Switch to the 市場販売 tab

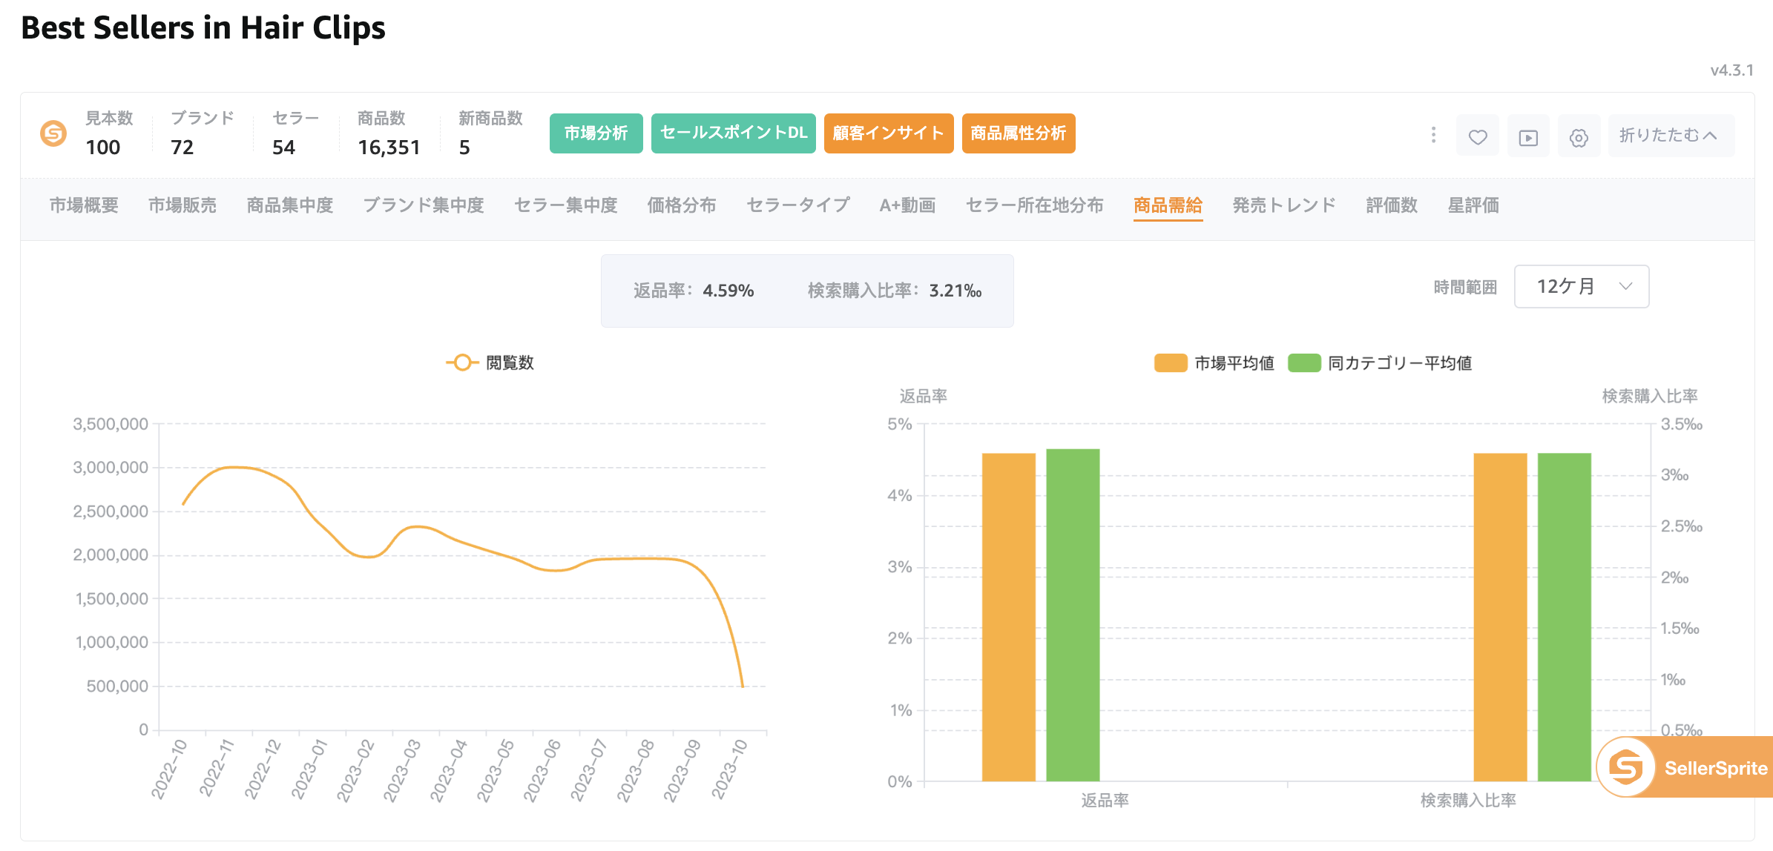pyautogui.click(x=182, y=205)
